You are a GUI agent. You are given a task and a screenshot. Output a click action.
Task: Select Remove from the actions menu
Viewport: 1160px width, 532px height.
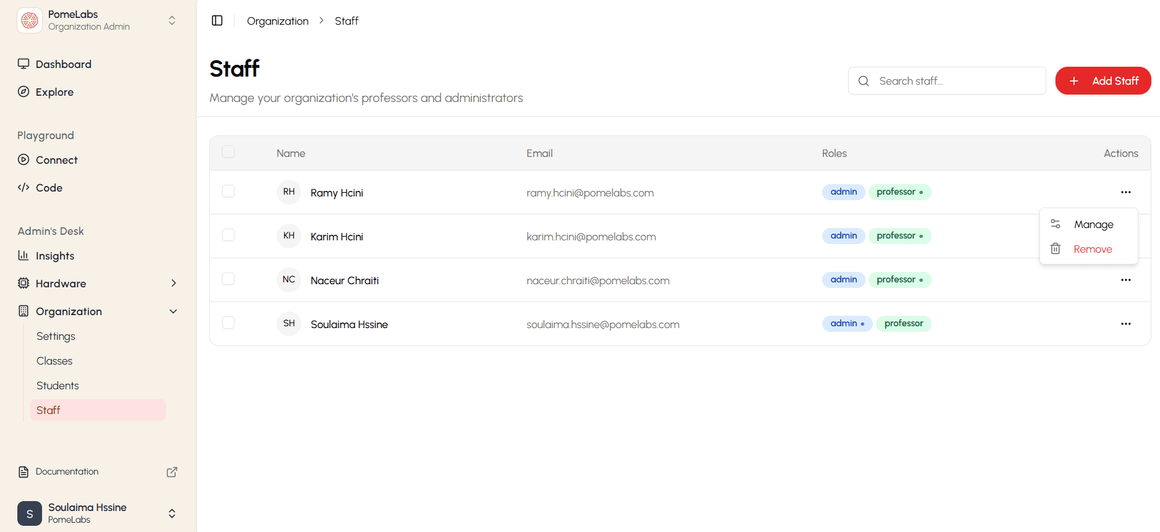pos(1089,249)
